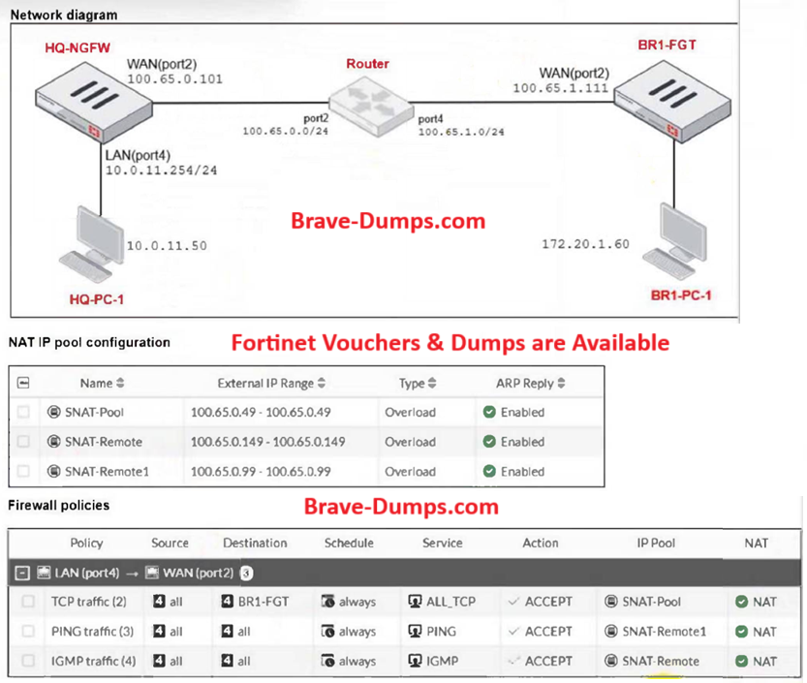Click the ALL_TCP service icon
This screenshot has height=683, width=807.
(x=417, y=602)
